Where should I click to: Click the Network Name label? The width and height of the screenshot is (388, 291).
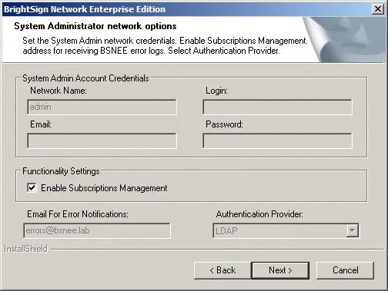tap(59, 91)
